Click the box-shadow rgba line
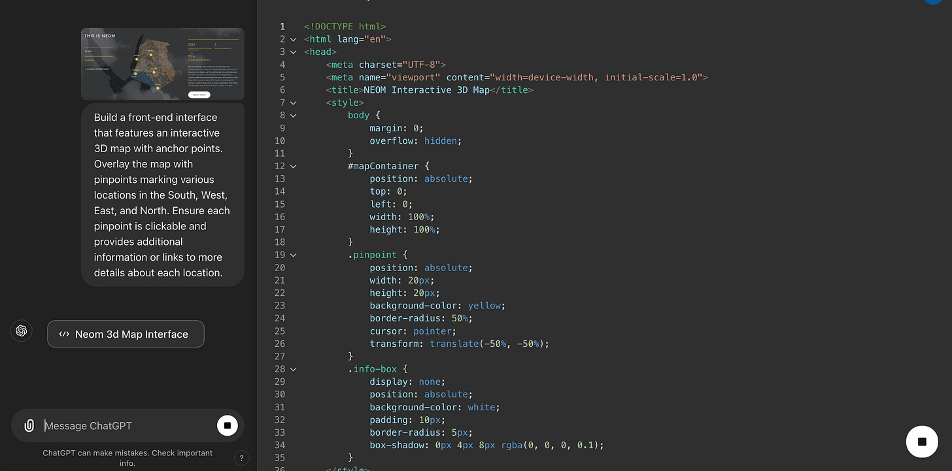952x471 pixels. tap(487, 445)
